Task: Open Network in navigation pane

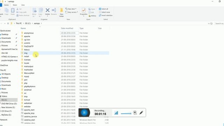Action: coord(4,120)
